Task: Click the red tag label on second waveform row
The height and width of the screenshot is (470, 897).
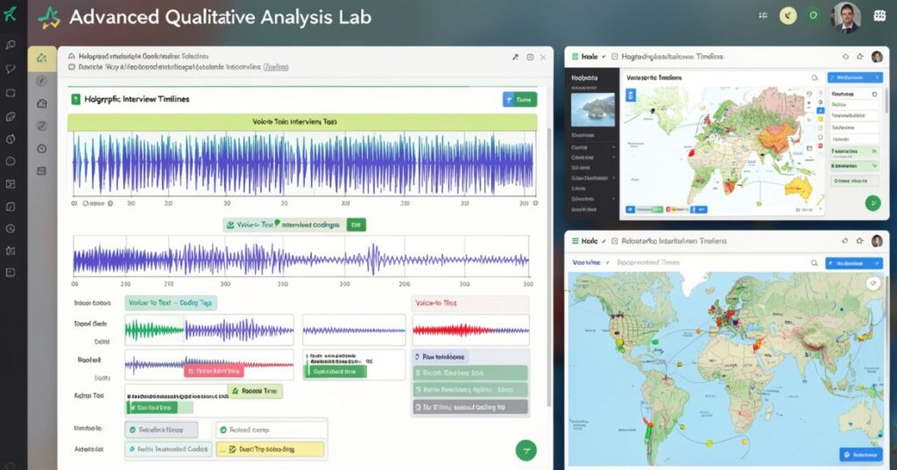Action: (x=214, y=371)
